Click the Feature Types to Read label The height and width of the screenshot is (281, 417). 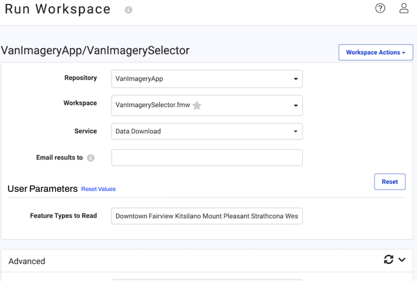pos(63,216)
